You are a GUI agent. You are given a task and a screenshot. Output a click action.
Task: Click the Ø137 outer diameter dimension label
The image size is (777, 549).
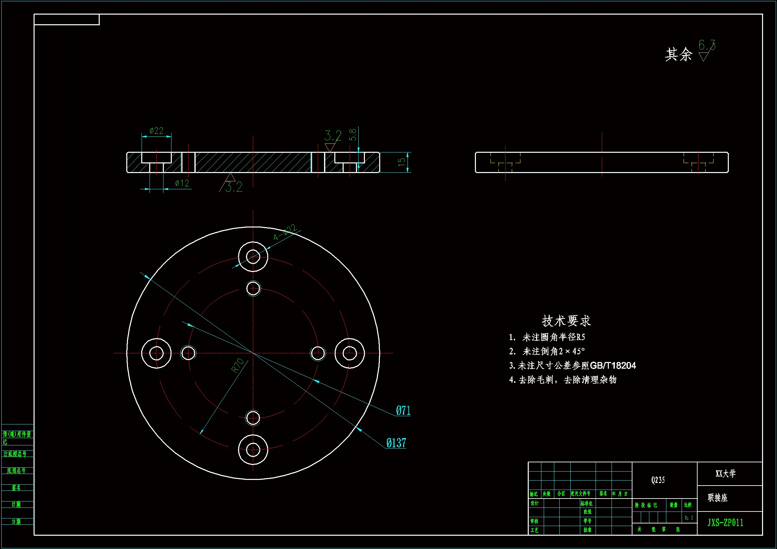[396, 443]
